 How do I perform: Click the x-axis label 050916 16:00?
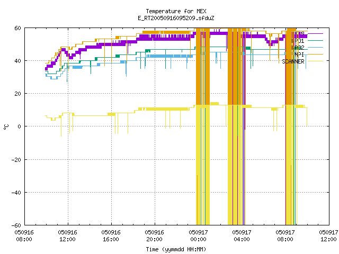point(111,236)
